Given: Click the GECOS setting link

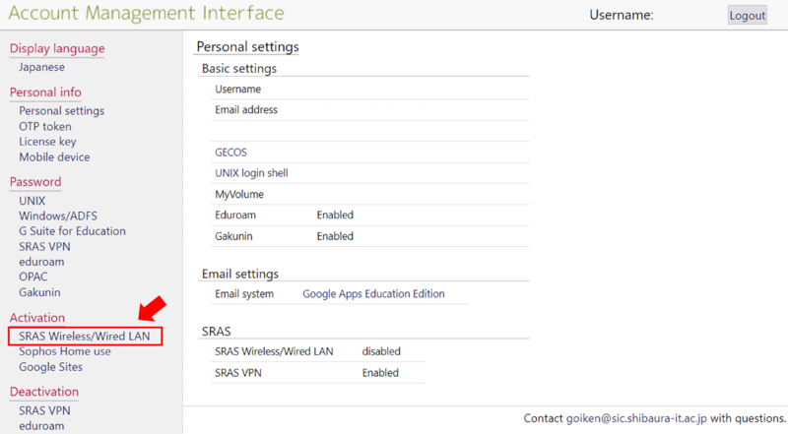Looking at the screenshot, I should 230,153.
